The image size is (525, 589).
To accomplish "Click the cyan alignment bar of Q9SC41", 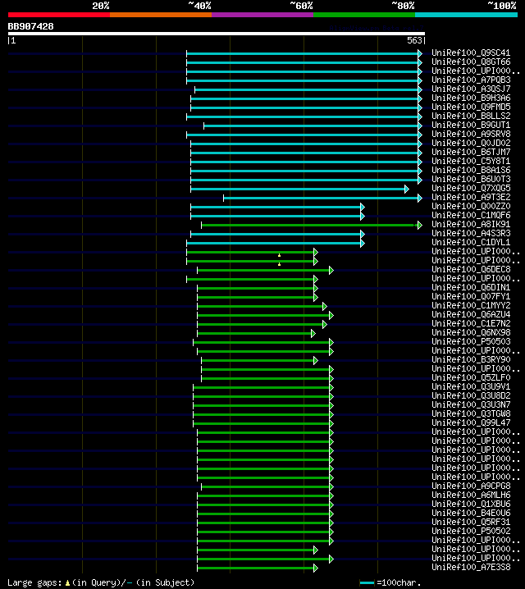I will [304, 53].
